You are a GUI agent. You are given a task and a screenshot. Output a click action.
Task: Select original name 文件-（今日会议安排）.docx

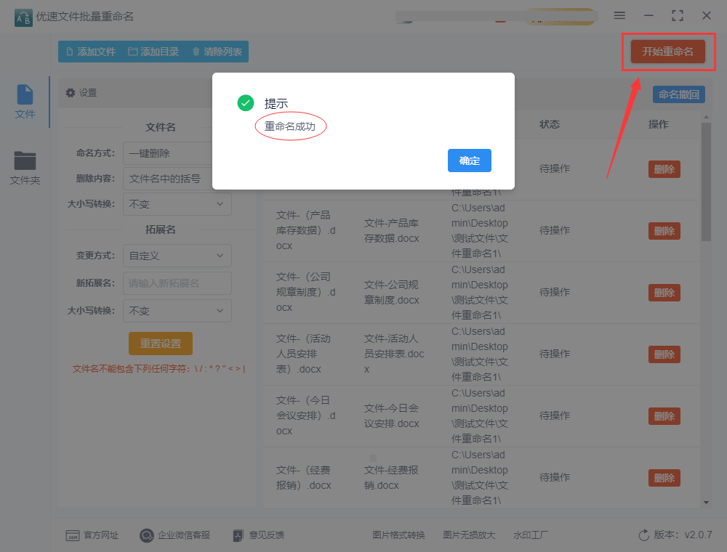click(306, 416)
